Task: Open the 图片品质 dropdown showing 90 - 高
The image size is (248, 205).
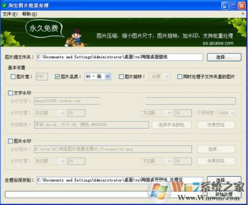Action: [98, 76]
